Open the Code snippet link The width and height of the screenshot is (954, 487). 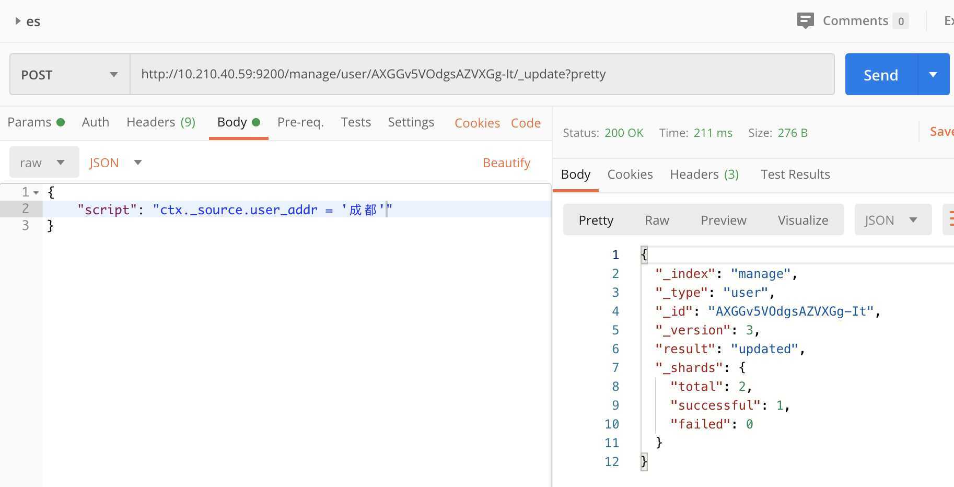point(526,123)
